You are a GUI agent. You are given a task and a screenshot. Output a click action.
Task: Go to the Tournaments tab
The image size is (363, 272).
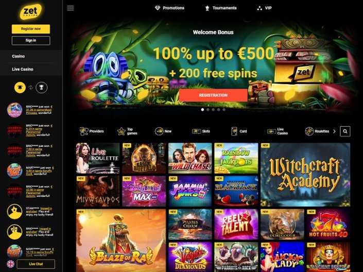coord(221,8)
